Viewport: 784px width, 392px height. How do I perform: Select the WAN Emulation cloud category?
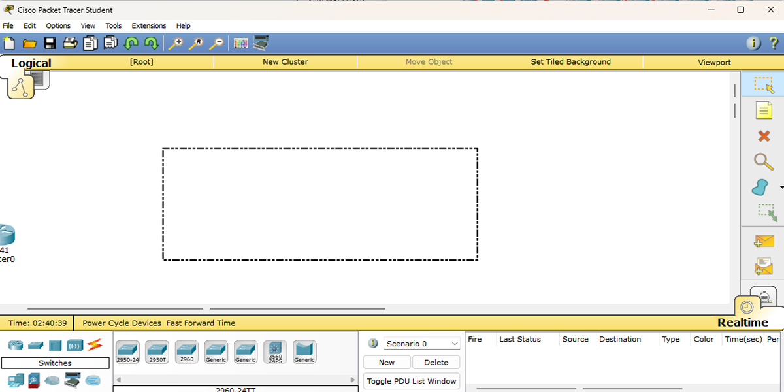click(52, 380)
